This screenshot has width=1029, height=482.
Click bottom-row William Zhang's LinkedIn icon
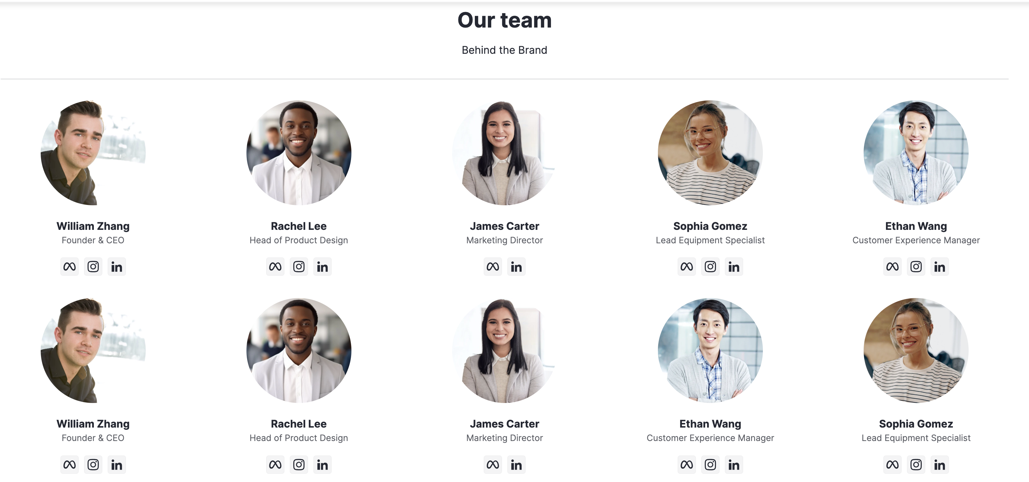tap(116, 464)
